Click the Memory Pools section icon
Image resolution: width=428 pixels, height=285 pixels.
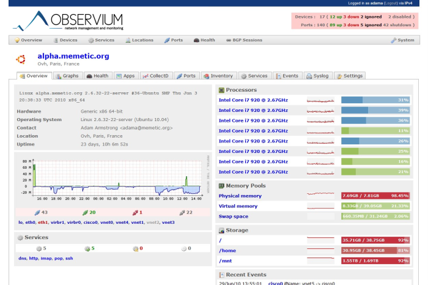(221, 186)
